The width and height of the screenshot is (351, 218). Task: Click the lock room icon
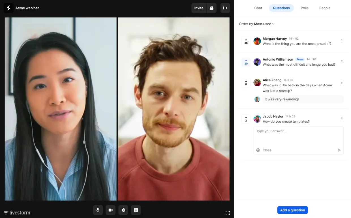[212, 8]
